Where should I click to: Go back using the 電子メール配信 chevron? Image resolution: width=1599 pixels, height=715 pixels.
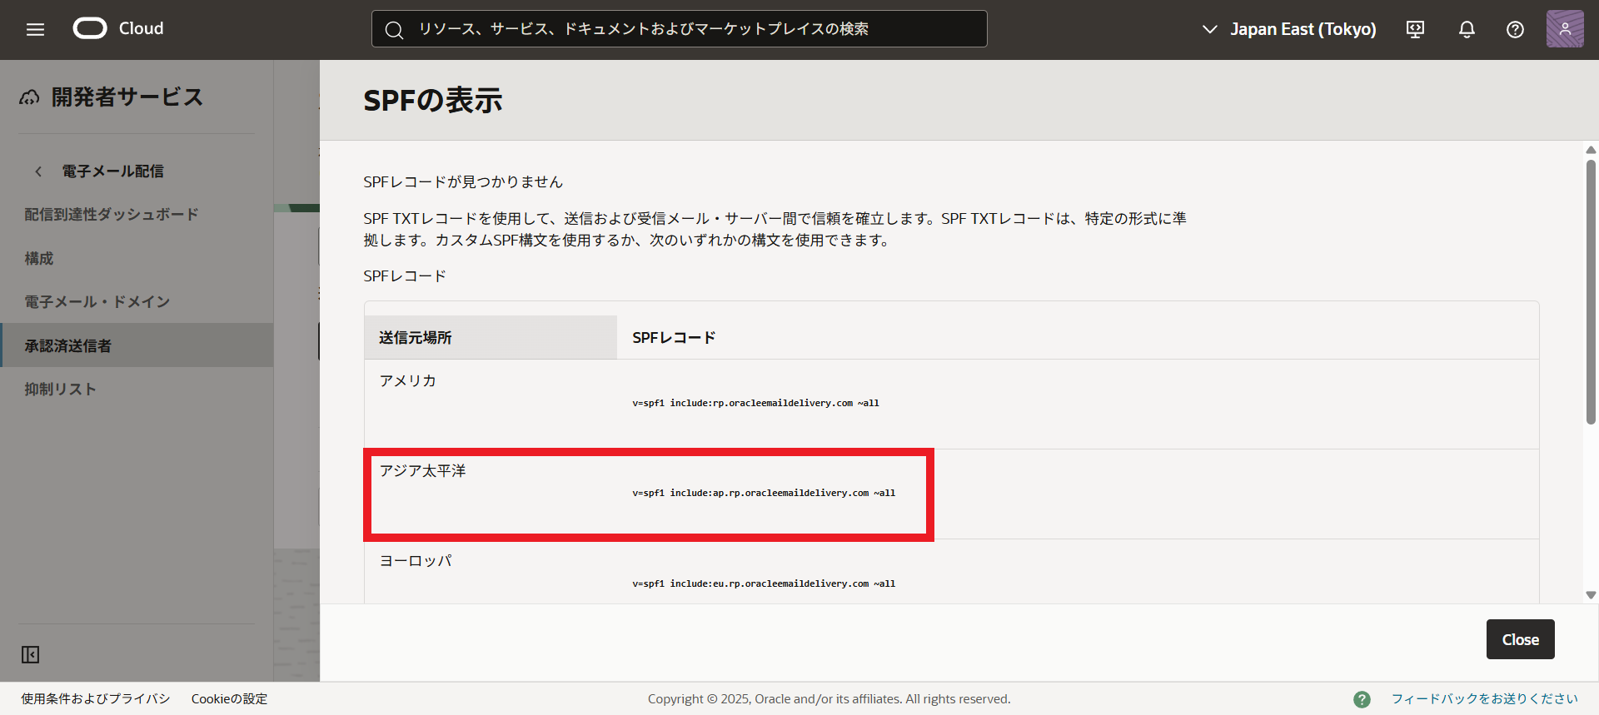[x=38, y=171]
